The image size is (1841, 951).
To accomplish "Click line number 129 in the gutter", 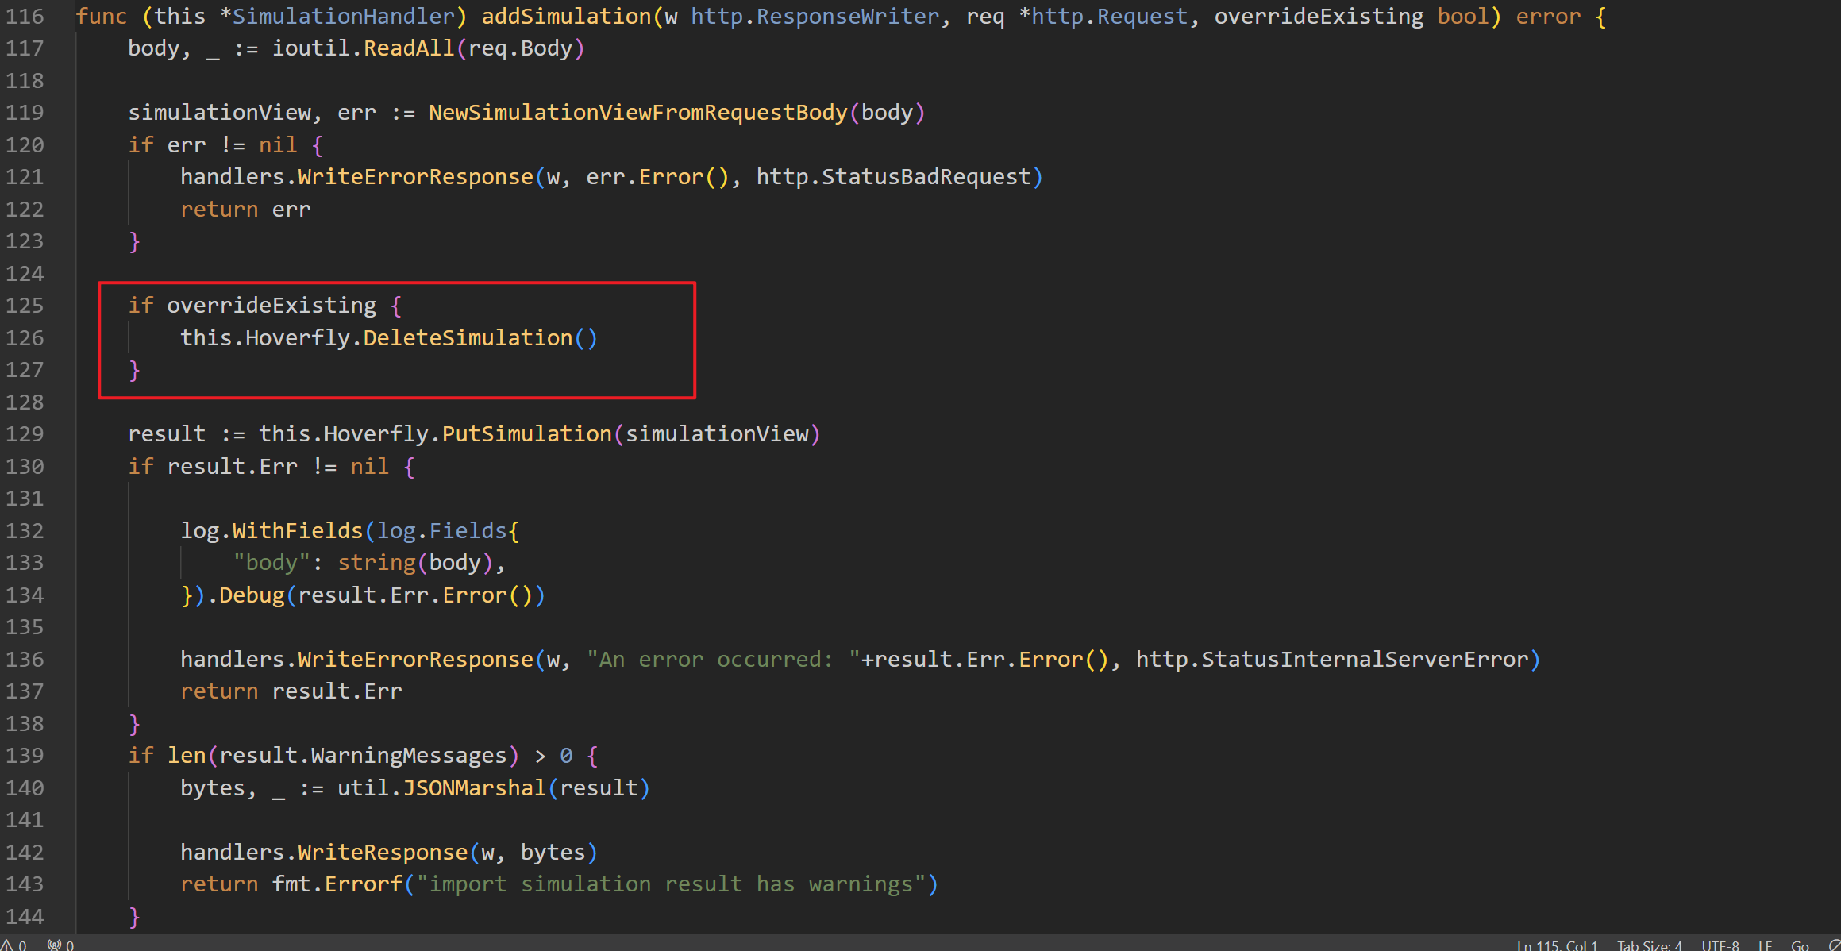I will click(25, 433).
